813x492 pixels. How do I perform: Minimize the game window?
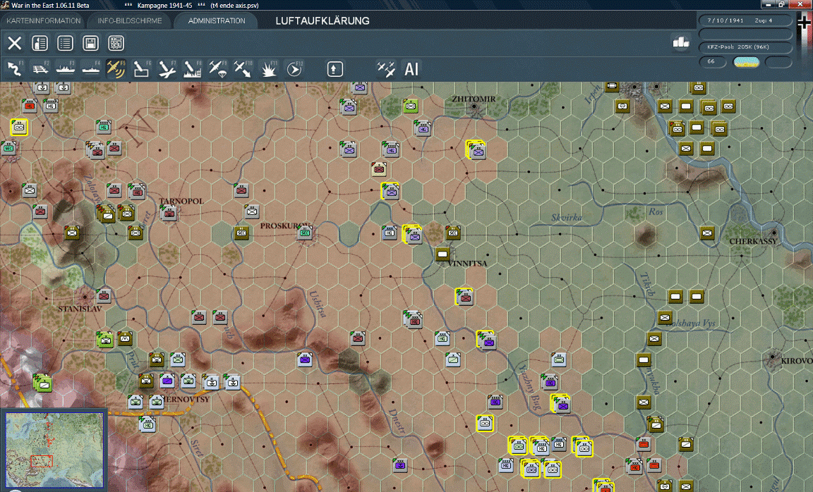click(768, 5)
